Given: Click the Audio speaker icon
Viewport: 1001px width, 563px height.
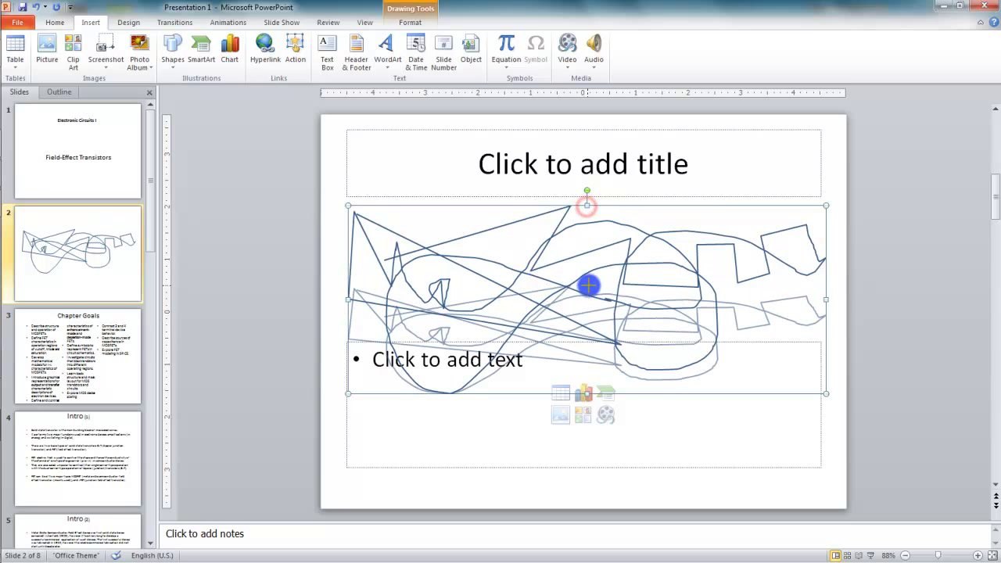Looking at the screenshot, I should 594,44.
